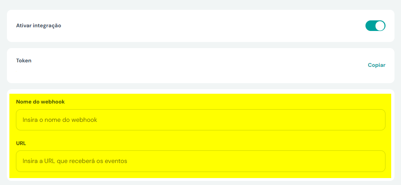Click the 'Token' heading label
The width and height of the screenshot is (401, 185).
(x=24, y=61)
